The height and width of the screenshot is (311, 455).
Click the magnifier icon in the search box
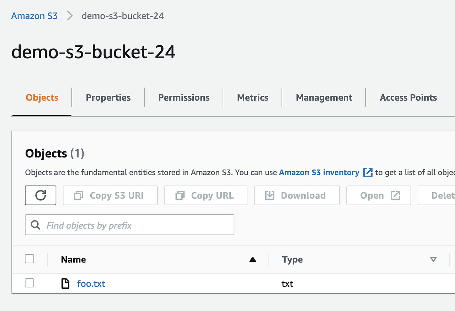pos(35,224)
